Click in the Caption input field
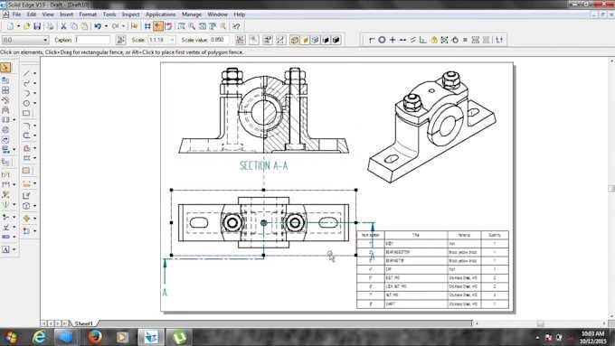The image size is (615, 346). [92, 40]
